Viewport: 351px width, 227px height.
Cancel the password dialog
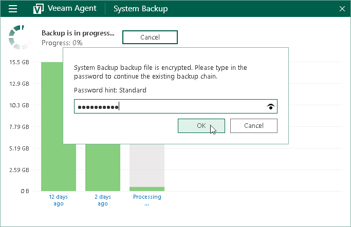254,126
